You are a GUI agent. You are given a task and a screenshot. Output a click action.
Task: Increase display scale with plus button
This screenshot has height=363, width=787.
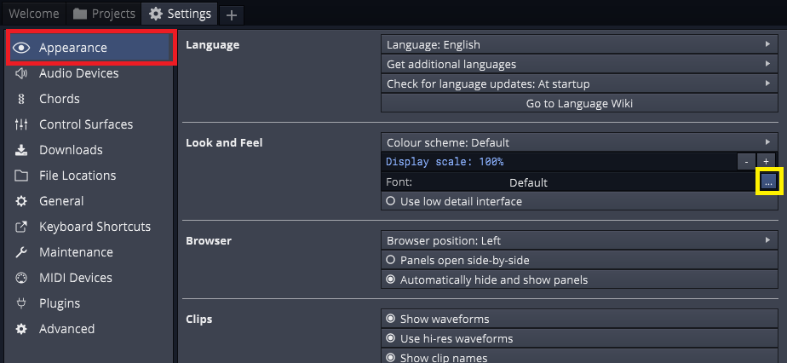(766, 161)
